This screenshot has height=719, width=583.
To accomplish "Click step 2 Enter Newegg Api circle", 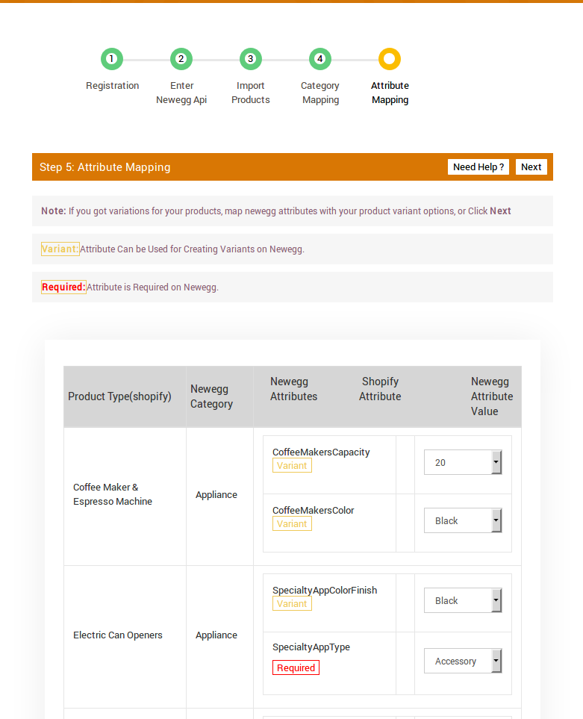I will tap(181, 59).
